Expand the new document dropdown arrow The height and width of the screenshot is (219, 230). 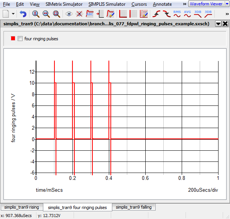click(x=13, y=14)
